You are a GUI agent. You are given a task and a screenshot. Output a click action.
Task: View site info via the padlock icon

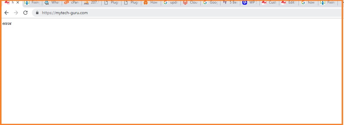[37, 13]
